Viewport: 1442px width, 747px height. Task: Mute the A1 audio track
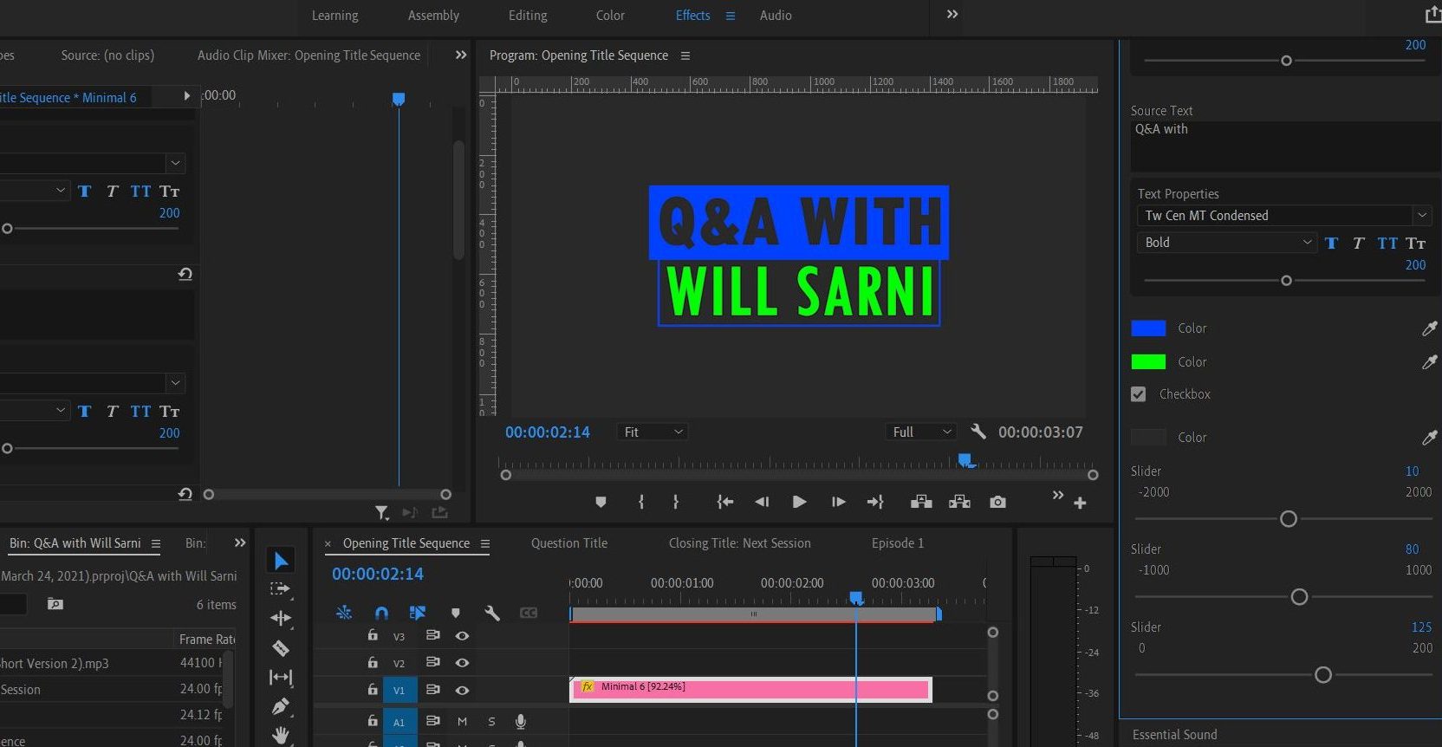point(462,721)
